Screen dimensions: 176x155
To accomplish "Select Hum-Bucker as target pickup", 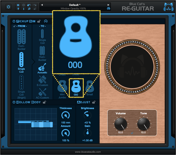I will [42, 54].
